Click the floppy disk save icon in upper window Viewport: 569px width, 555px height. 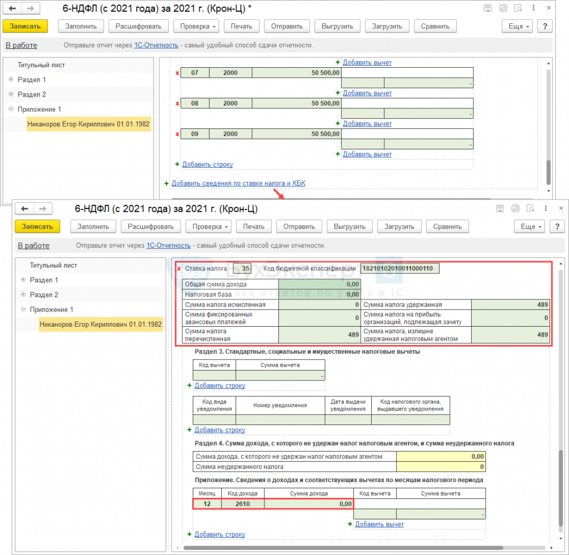(x=488, y=8)
